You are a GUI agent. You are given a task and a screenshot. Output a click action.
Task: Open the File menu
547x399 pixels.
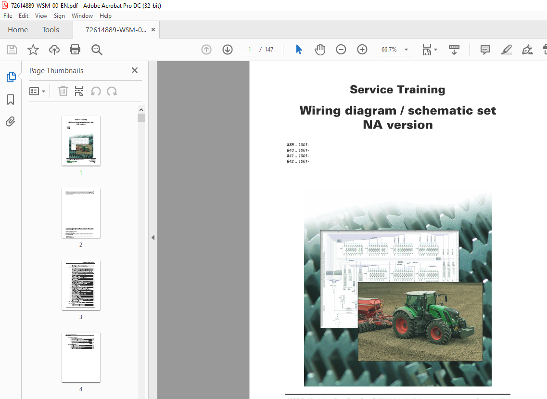8,16
